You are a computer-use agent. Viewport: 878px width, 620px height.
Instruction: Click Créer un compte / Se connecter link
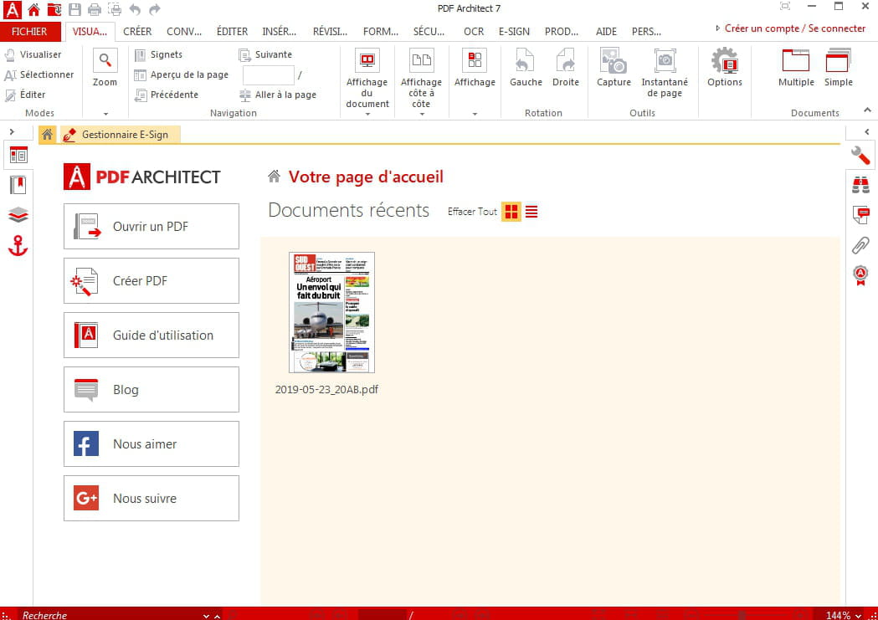click(x=795, y=28)
